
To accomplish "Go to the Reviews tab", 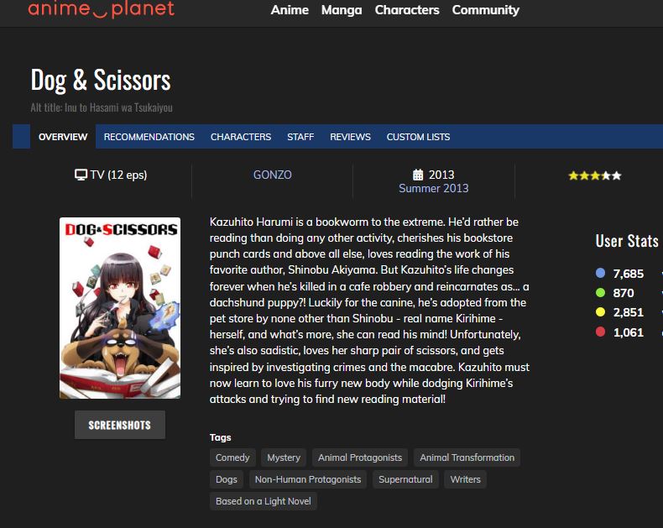I will pos(350,137).
